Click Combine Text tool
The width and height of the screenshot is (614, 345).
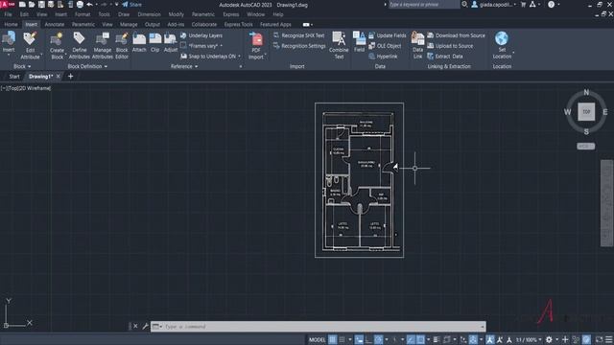(339, 45)
